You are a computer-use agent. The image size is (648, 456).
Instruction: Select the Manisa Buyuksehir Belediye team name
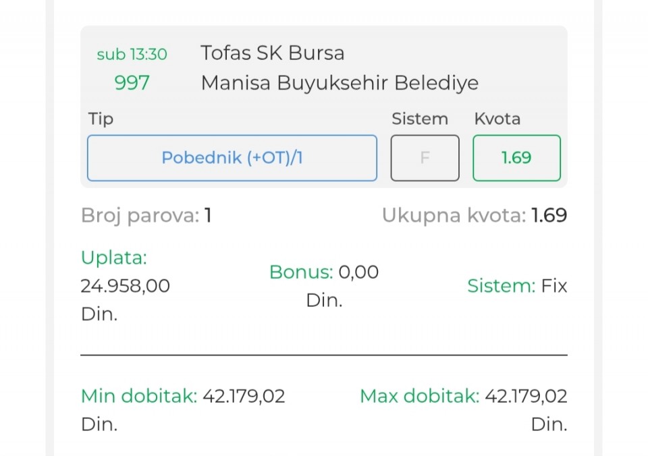(x=340, y=83)
